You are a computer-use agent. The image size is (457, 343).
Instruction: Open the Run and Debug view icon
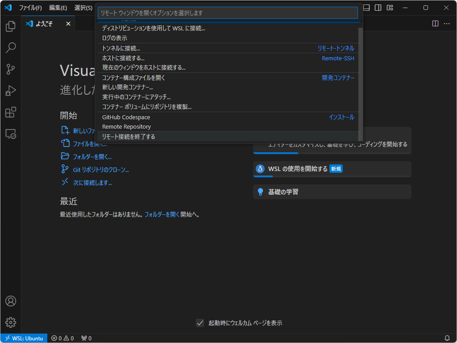[11, 91]
